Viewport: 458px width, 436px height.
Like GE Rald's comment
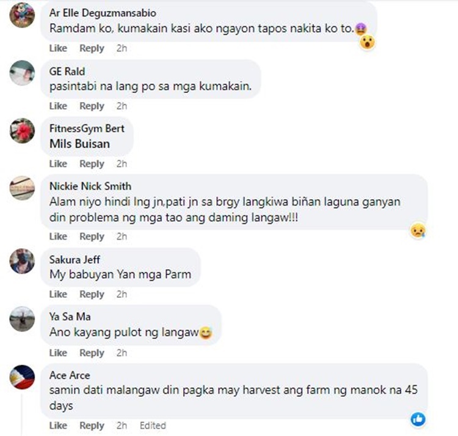[58, 106]
